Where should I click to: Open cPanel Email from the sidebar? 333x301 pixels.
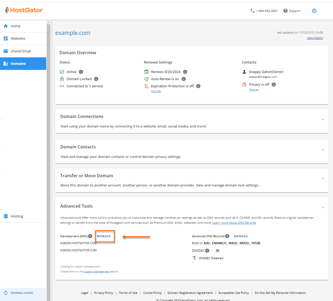click(x=6, y=51)
